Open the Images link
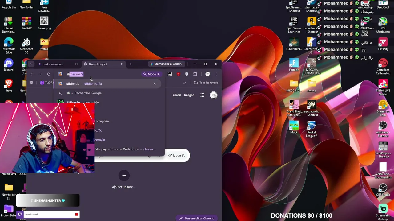The height and width of the screenshot is (221, 394). (x=189, y=95)
